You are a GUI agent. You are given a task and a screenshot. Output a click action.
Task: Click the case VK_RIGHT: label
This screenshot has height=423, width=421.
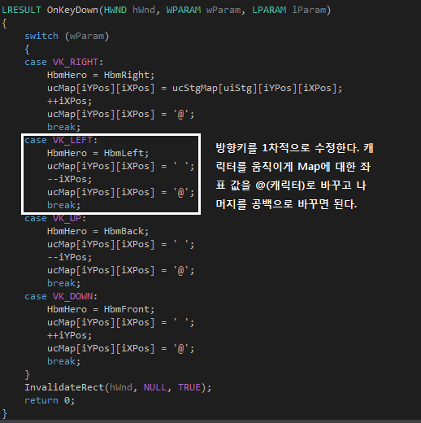[x=63, y=62]
